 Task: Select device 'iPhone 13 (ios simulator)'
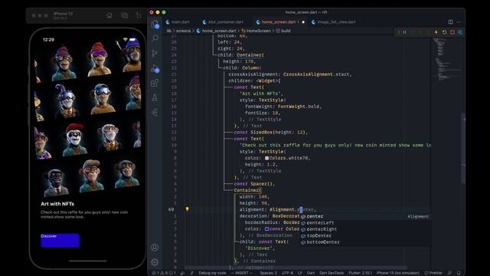tap(398, 273)
